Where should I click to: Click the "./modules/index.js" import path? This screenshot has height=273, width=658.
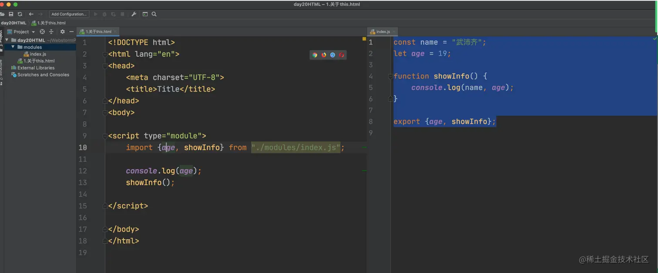click(295, 148)
